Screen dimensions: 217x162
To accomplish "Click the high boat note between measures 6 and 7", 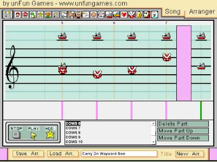I will 132,36.
